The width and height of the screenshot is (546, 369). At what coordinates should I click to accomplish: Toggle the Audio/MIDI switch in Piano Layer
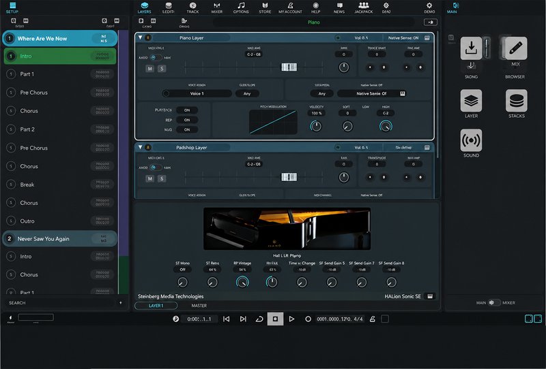click(x=155, y=58)
